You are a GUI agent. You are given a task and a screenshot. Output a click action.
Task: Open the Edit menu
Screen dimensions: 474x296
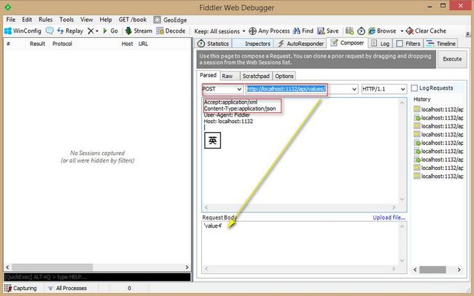pyautogui.click(x=27, y=20)
